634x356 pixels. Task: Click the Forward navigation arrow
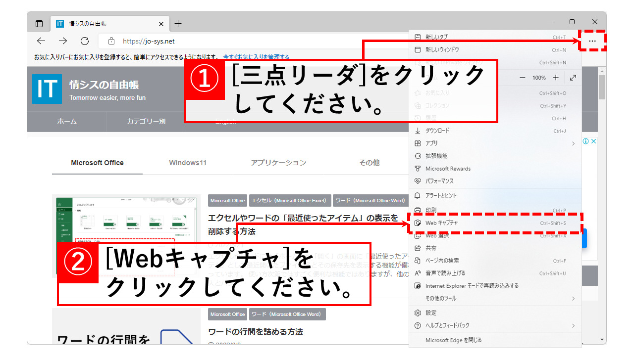click(63, 41)
